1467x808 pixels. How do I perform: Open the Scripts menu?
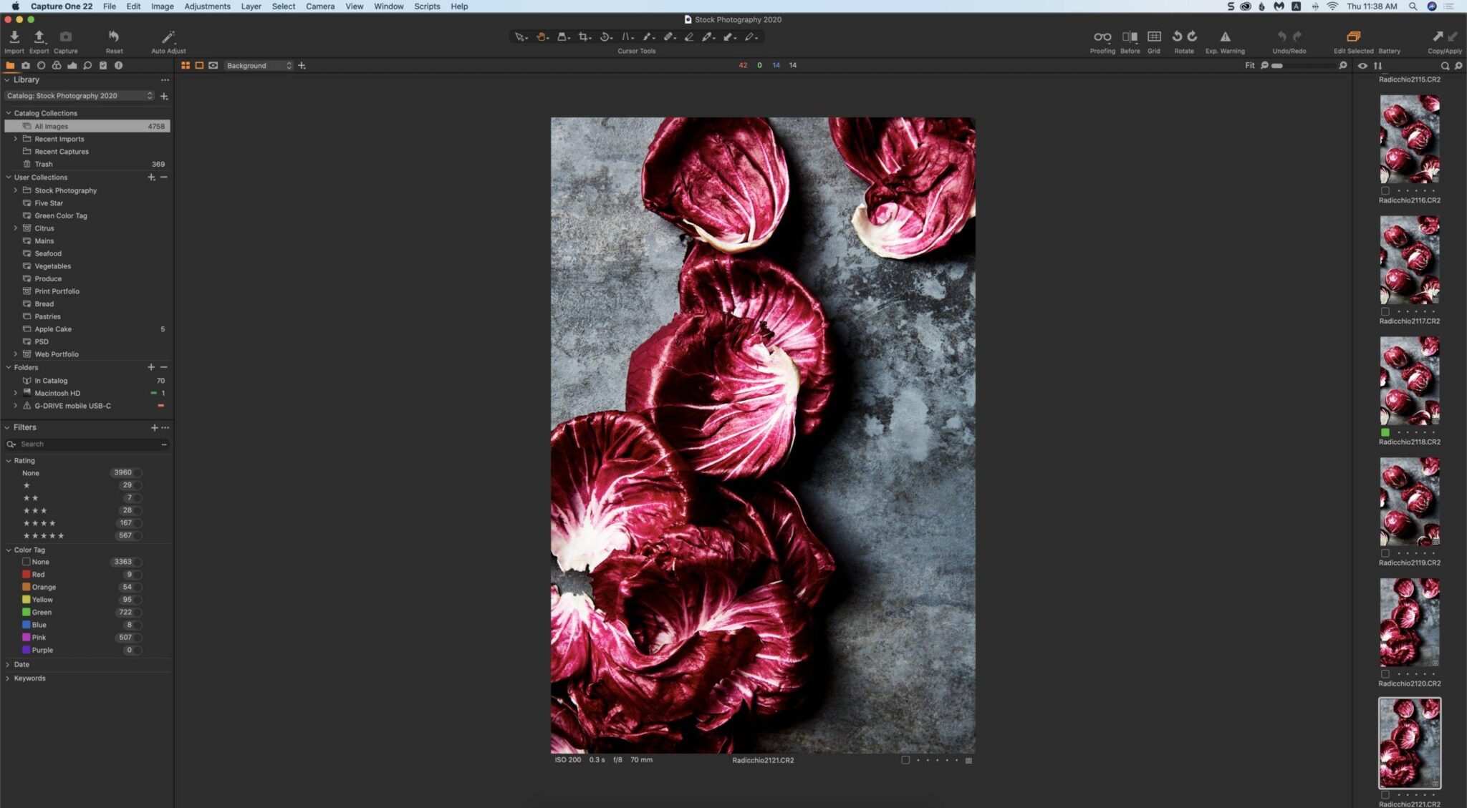coord(427,6)
